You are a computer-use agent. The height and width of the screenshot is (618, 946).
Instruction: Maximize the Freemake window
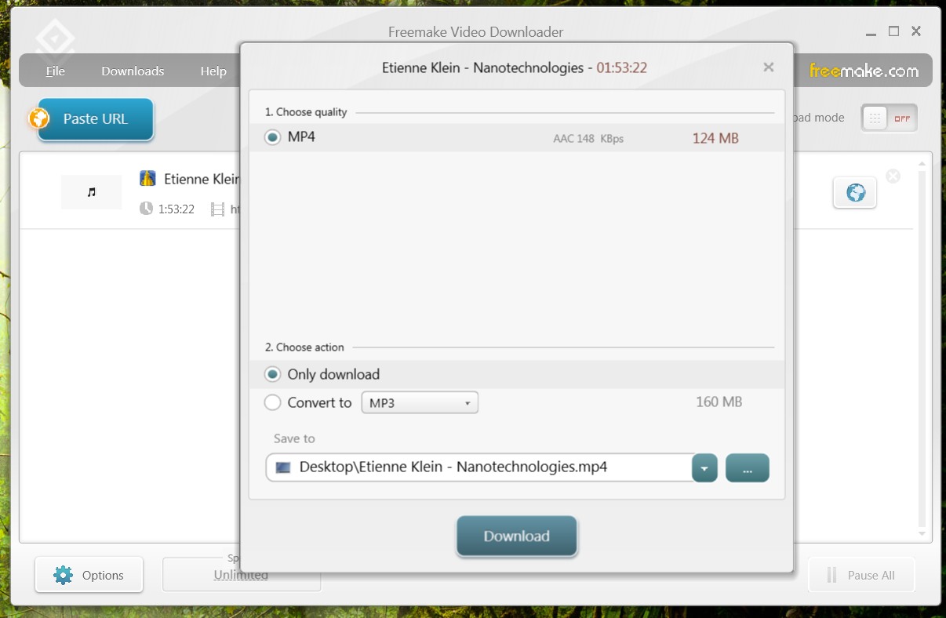click(893, 31)
